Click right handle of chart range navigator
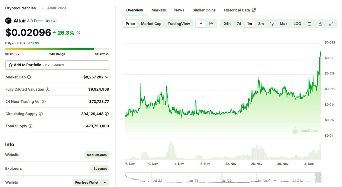The height and width of the screenshot is (187, 342). [321, 178]
